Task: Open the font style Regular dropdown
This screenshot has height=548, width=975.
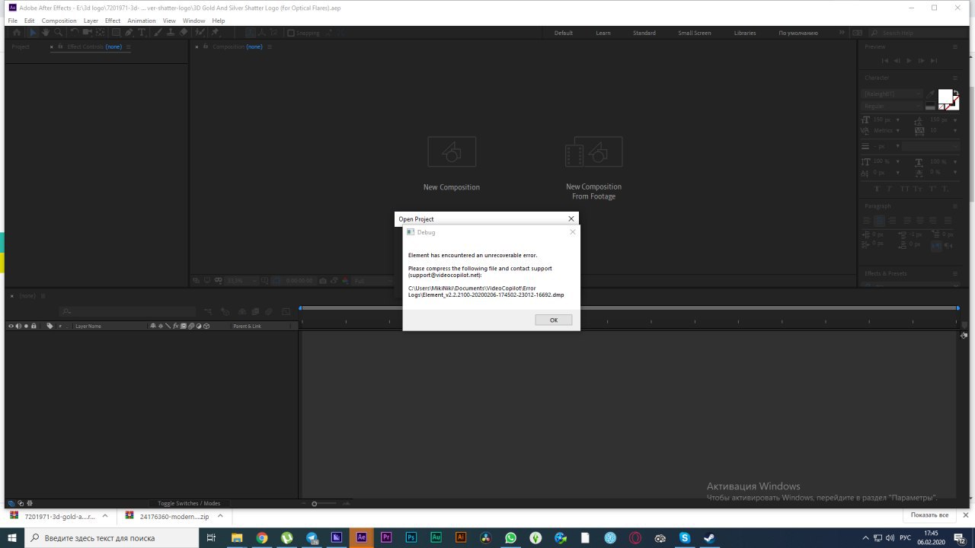Action: pos(892,106)
